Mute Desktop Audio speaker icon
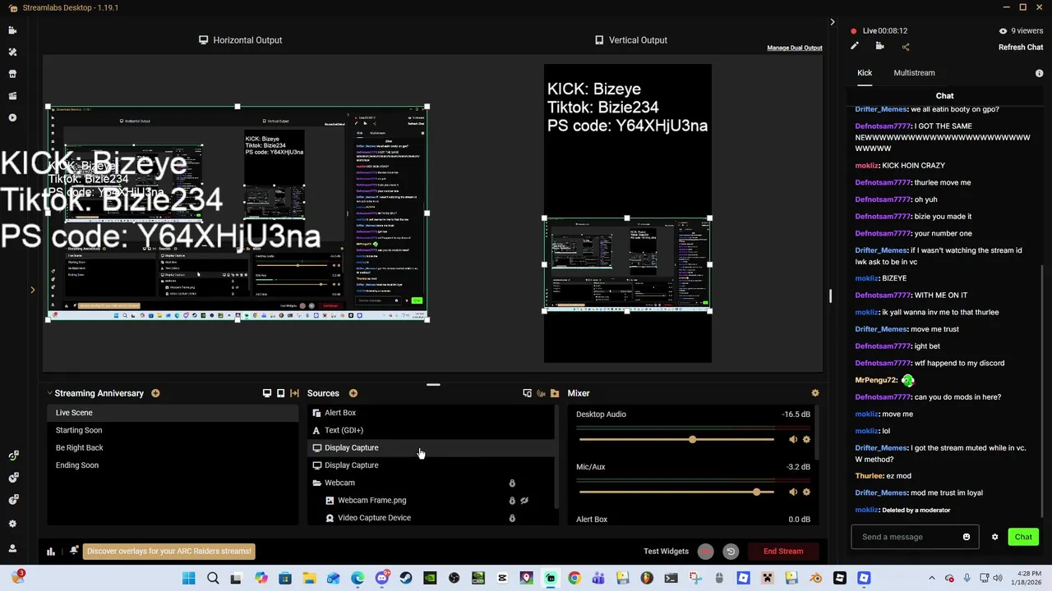Viewport: 1052px width, 591px height. point(793,440)
